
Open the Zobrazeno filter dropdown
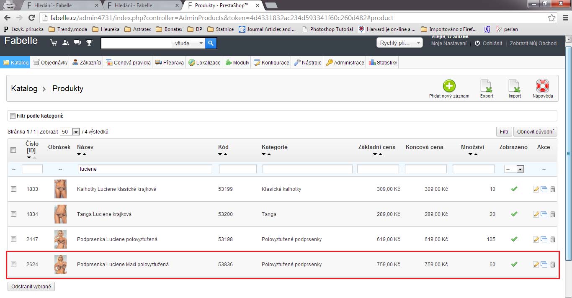click(x=515, y=169)
